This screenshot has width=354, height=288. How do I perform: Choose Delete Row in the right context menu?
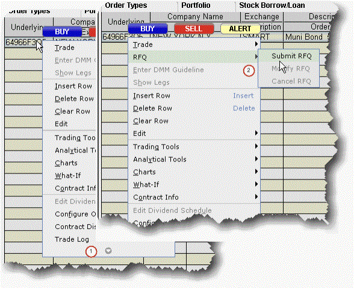click(x=194, y=108)
